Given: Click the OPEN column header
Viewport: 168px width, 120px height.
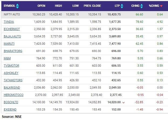Looking at the screenshot, I should [x=41, y=6].
